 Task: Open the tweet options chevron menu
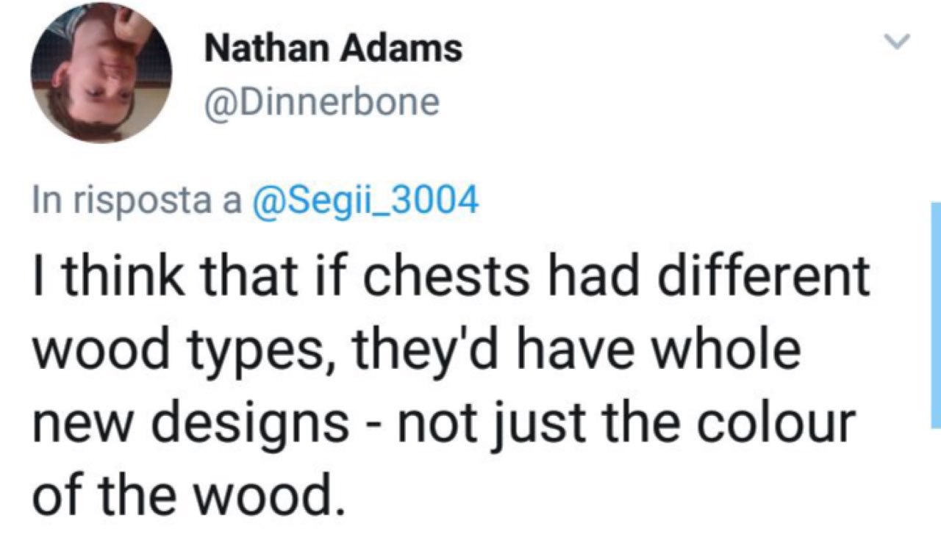[x=895, y=43]
